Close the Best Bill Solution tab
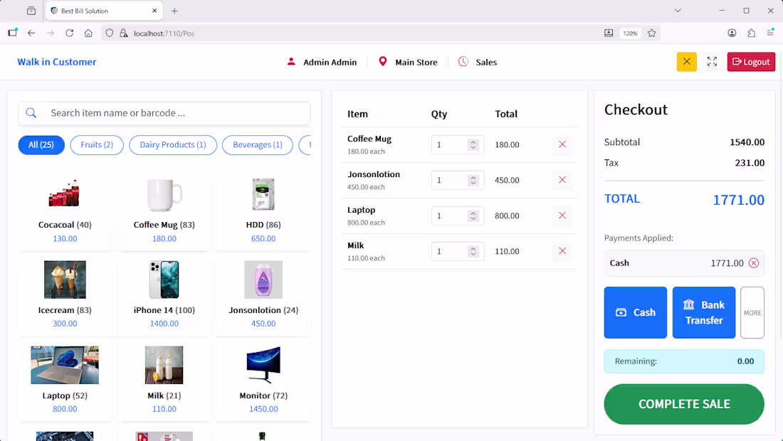The width and height of the screenshot is (783, 441). [x=154, y=11]
